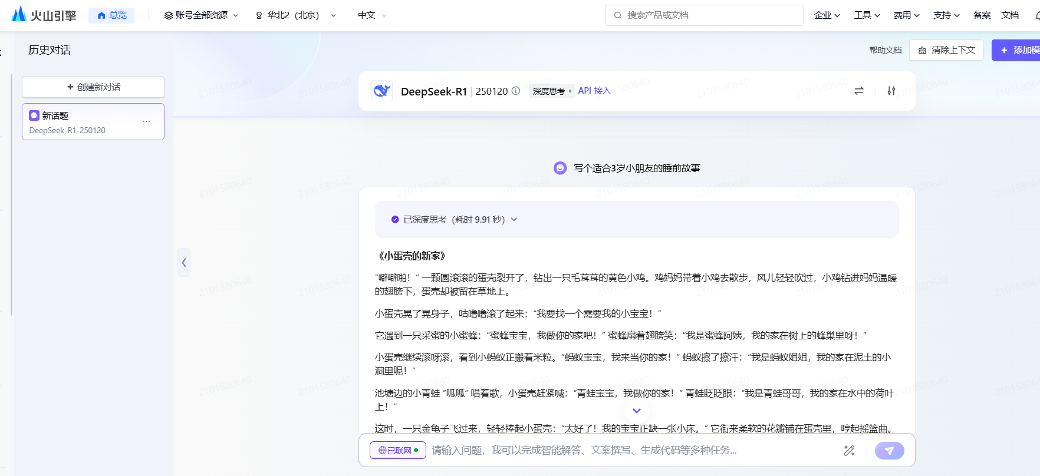Click the send message paper plane button
The height and width of the screenshot is (476, 1040).
(890, 451)
